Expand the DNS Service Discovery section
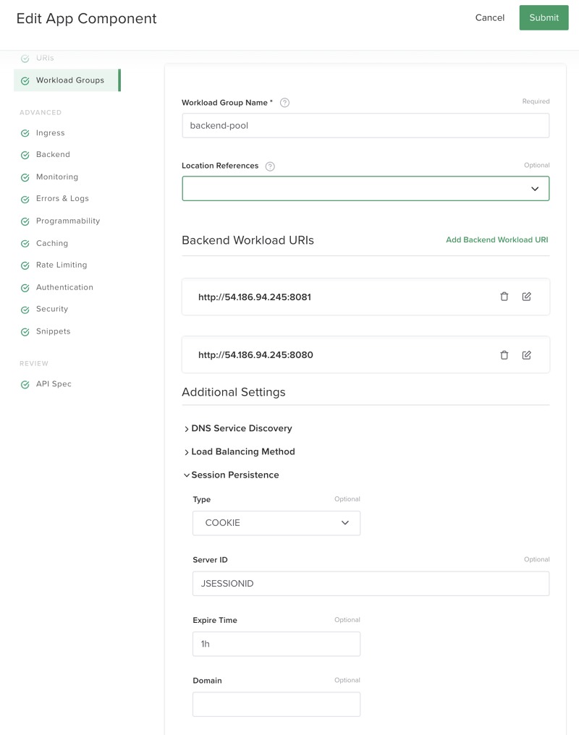579x735 pixels. tap(241, 428)
